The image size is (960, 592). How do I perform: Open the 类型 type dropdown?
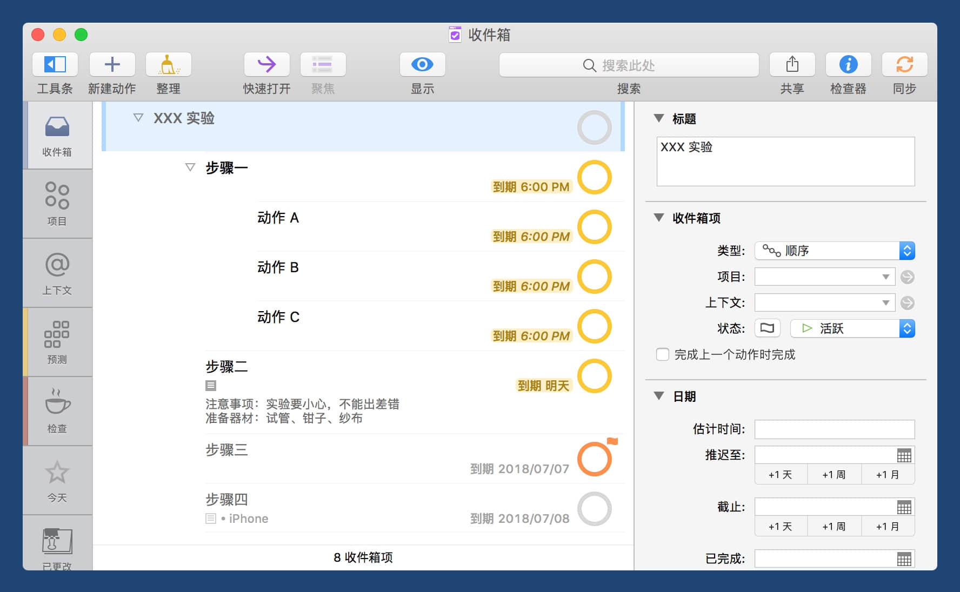[x=834, y=251]
